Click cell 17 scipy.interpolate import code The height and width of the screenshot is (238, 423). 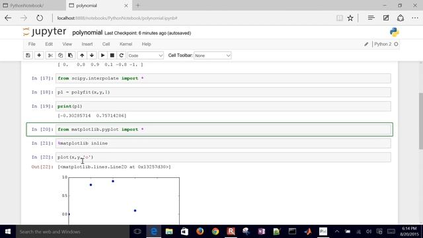click(223, 78)
